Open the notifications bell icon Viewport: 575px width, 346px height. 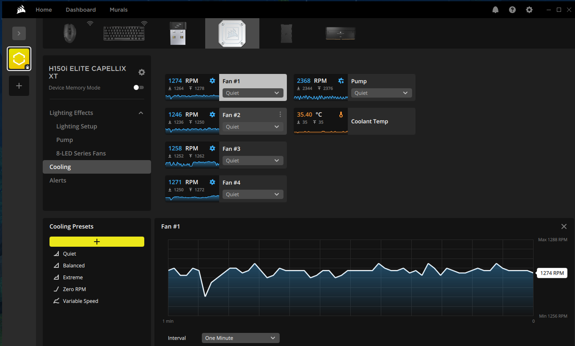[x=495, y=10]
